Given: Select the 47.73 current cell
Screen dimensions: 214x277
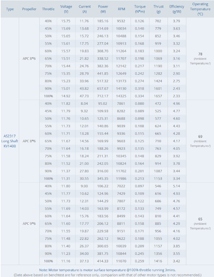Looking at the screenshot, I should coord(84,96).
